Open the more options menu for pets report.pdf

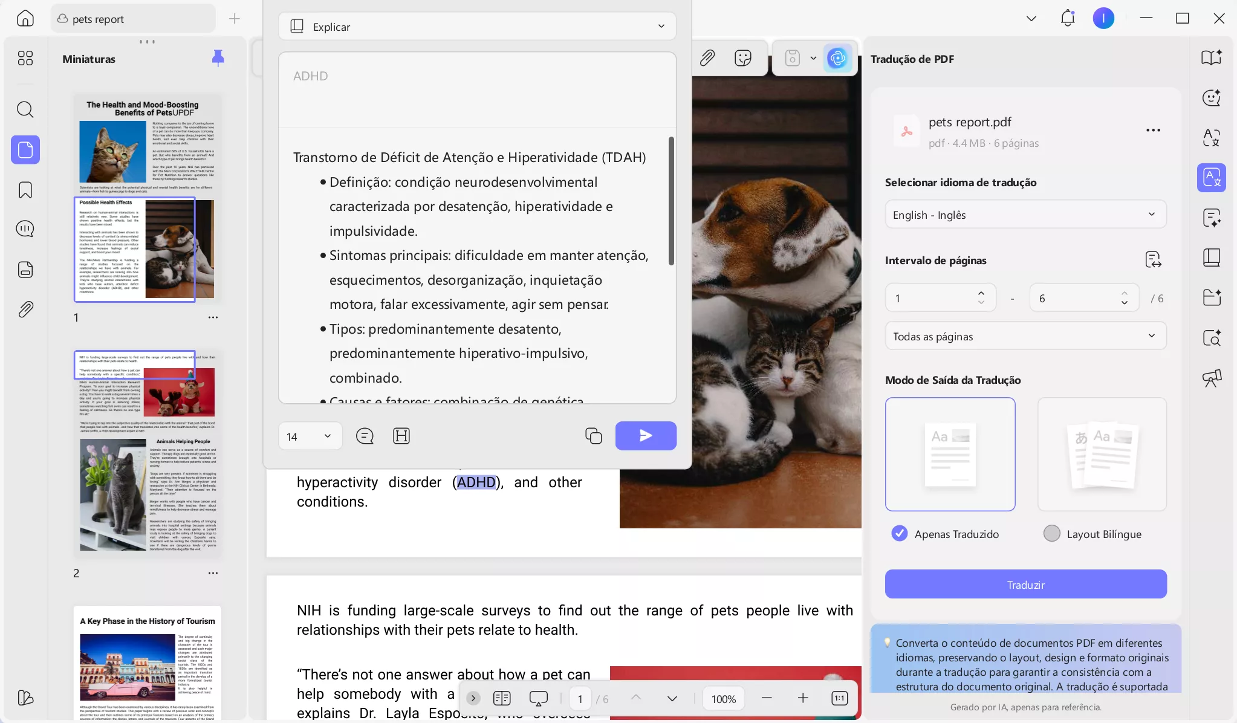[x=1152, y=130]
